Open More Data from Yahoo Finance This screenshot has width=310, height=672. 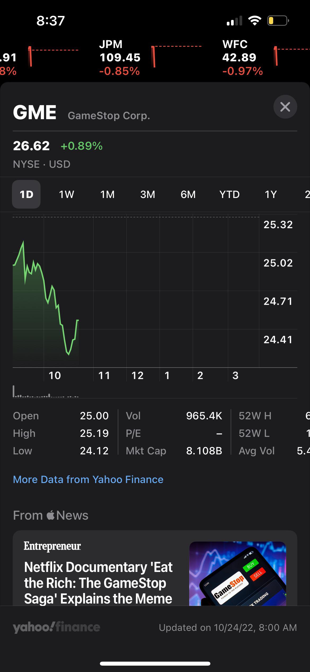(x=88, y=480)
